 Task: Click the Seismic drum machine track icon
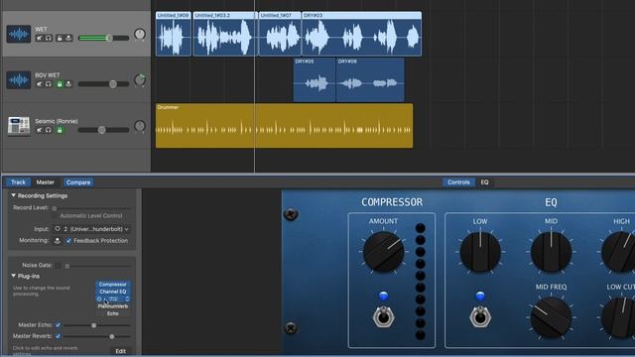click(19, 126)
